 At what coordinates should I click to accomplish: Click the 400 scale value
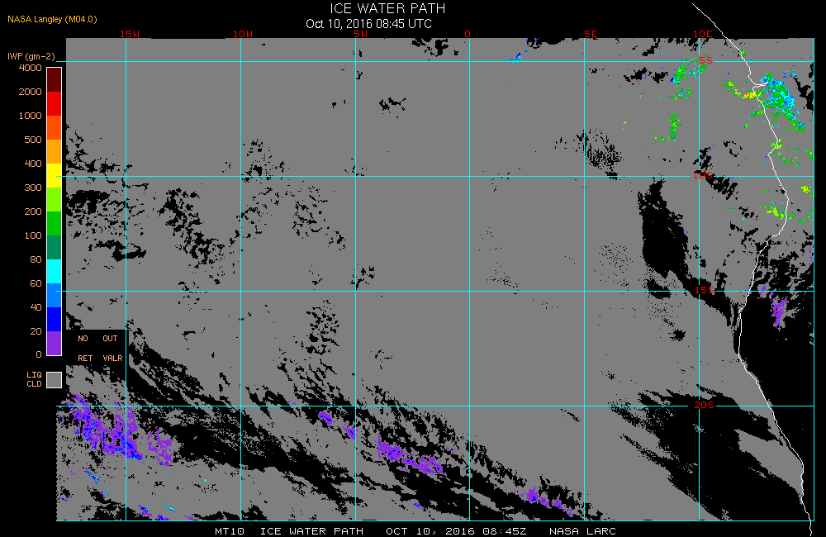point(33,164)
